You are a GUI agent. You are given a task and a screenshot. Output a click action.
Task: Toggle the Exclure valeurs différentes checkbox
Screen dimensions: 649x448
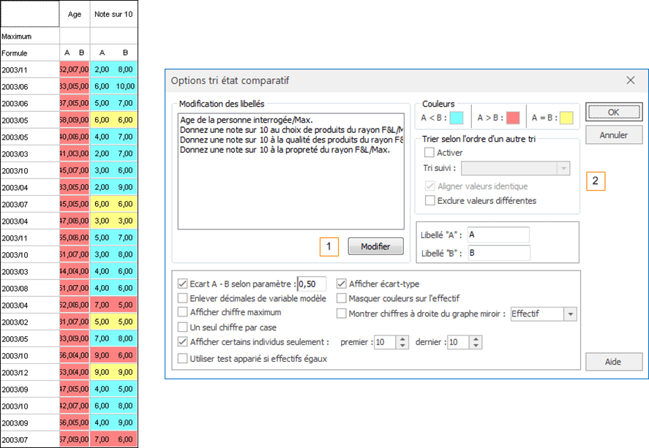pos(429,200)
